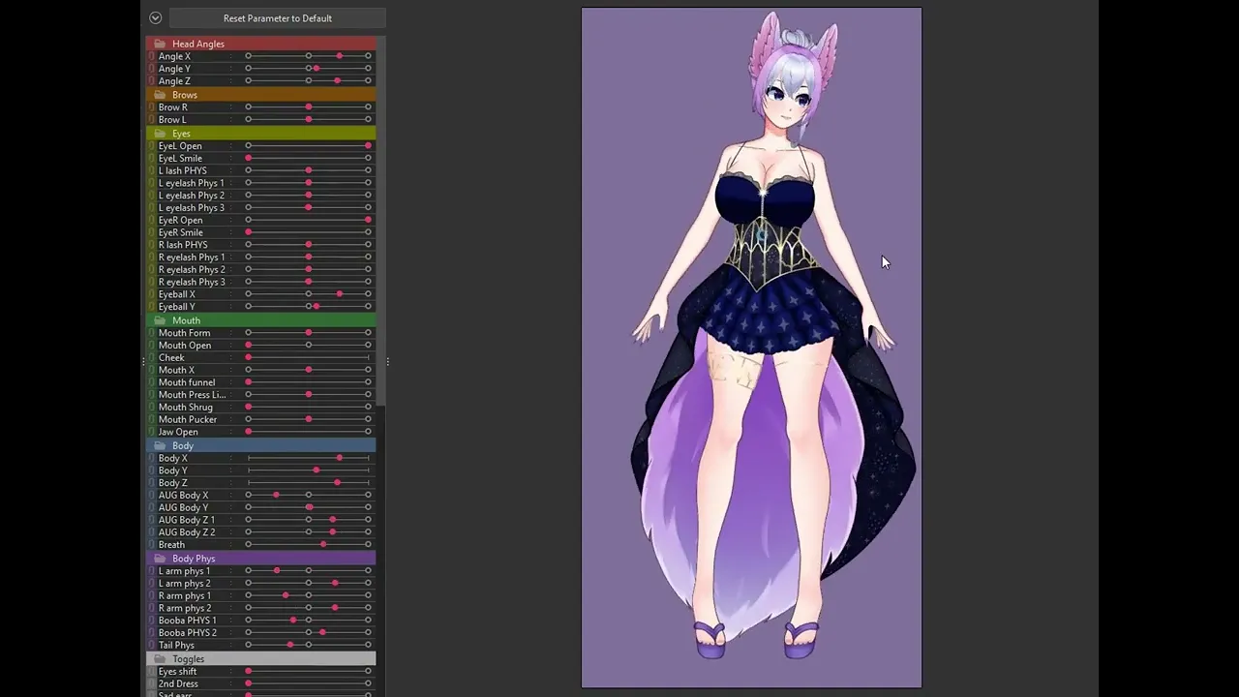Image resolution: width=1239 pixels, height=697 pixels.
Task: Click the folder icon beside Brows
Action: tap(160, 95)
